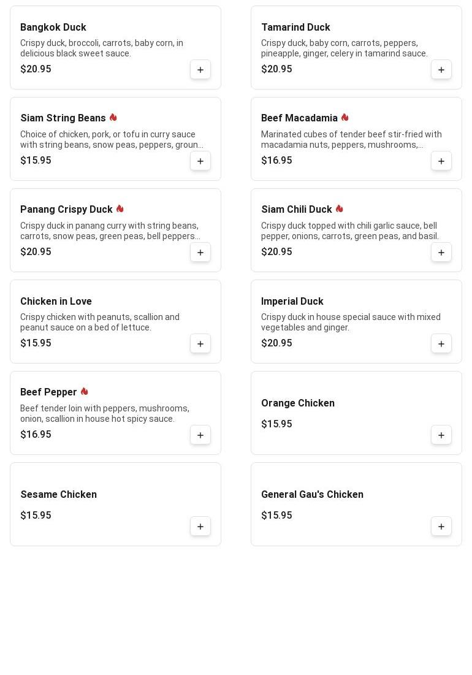
Task: Add Siam Chili Duck to order
Action: pos(441,253)
